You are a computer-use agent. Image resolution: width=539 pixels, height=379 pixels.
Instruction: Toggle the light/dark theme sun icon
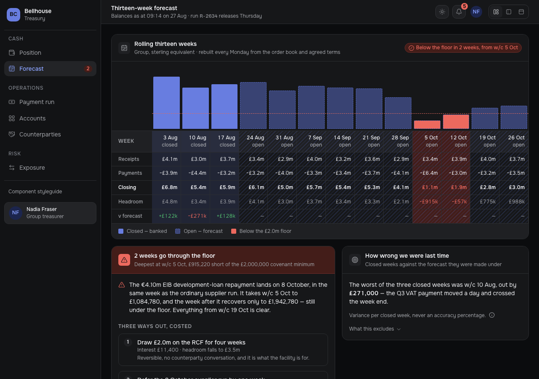point(442,12)
